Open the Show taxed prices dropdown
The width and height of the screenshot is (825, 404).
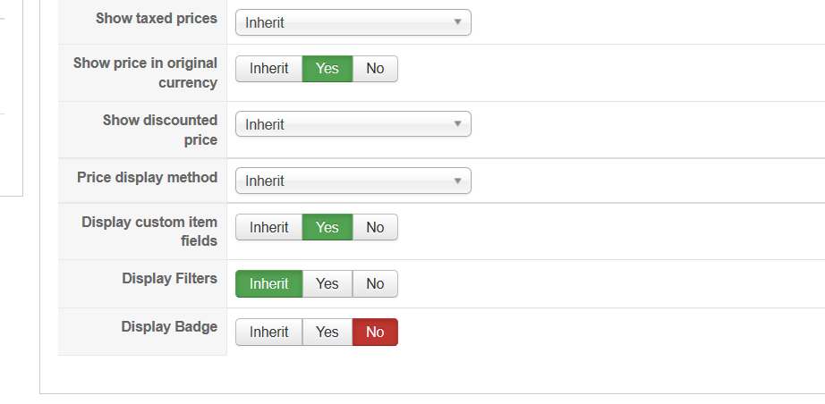pos(353,22)
